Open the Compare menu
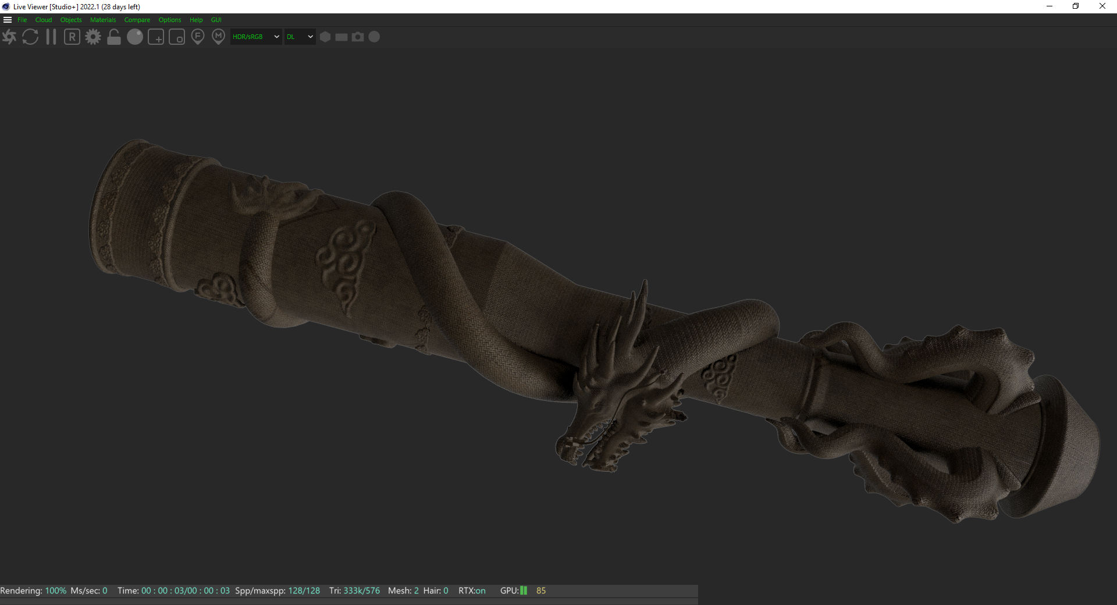The height and width of the screenshot is (605, 1117). coord(137,20)
